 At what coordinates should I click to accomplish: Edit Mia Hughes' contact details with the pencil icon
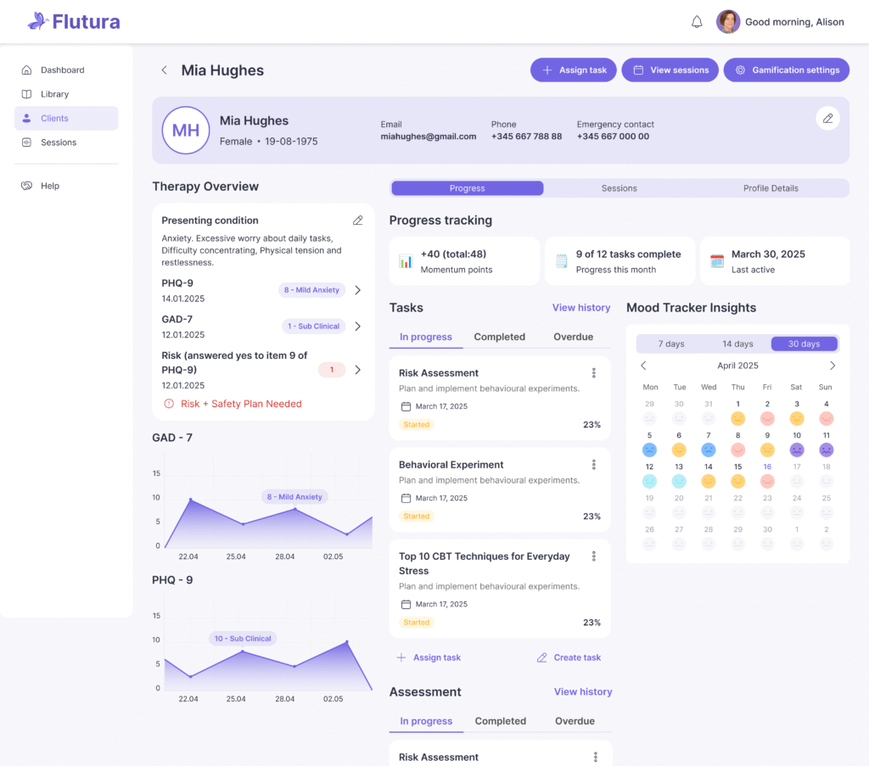click(827, 118)
